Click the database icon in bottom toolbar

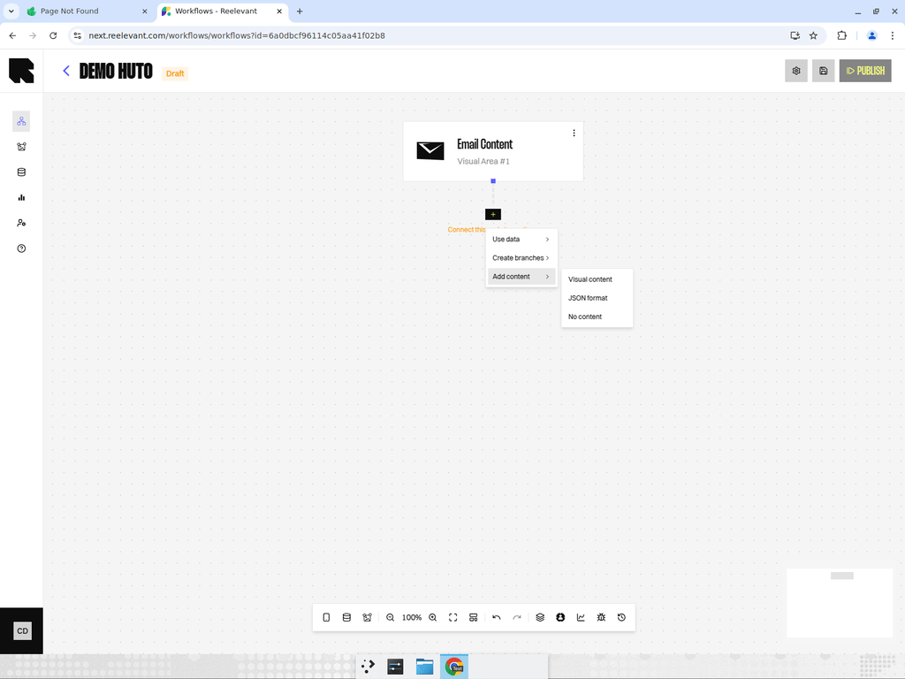point(346,617)
